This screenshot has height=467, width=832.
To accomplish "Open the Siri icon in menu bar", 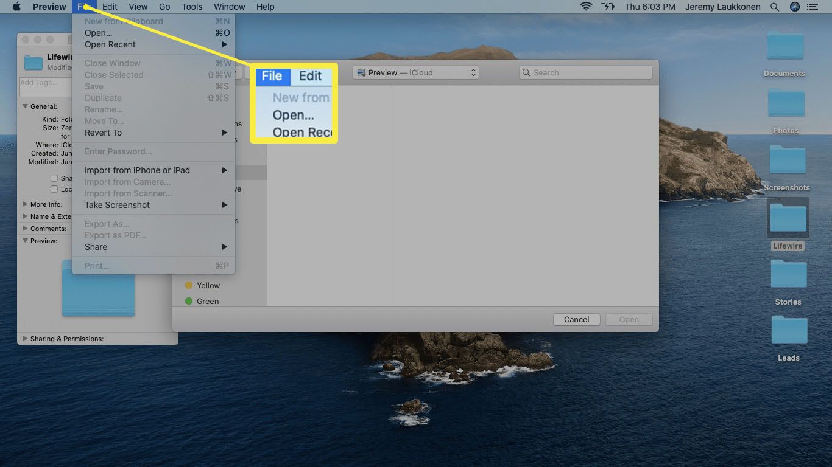I will pyautogui.click(x=794, y=7).
